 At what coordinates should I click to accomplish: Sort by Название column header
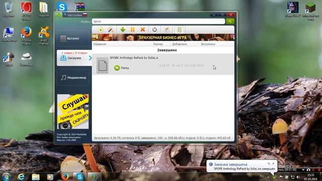point(100,44)
